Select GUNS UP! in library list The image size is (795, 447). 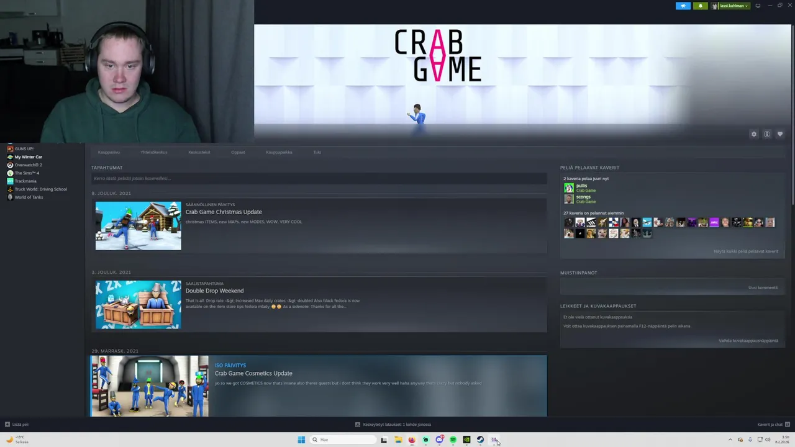click(24, 149)
